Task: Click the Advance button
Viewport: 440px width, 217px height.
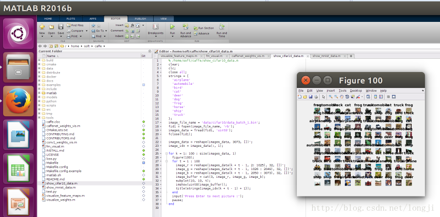Action: click(202, 34)
